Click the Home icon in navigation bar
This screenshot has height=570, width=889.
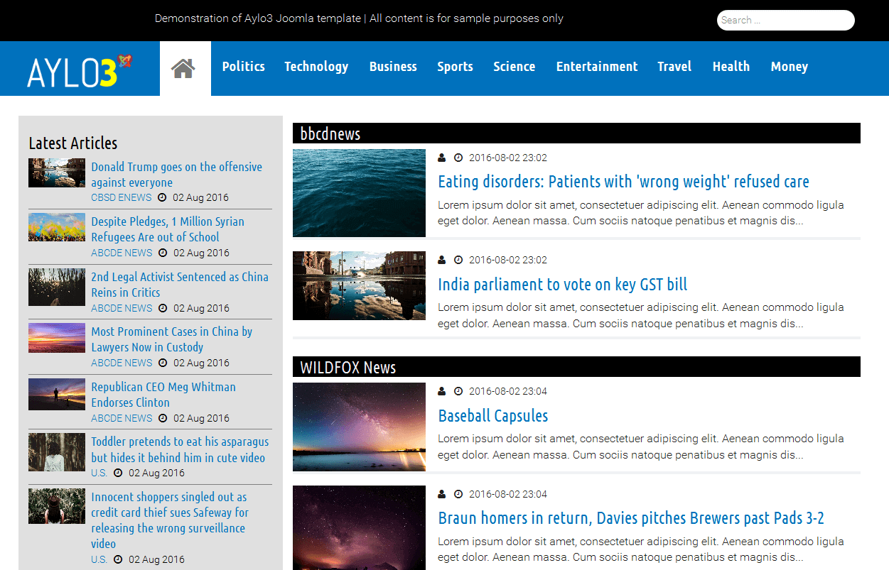183,68
